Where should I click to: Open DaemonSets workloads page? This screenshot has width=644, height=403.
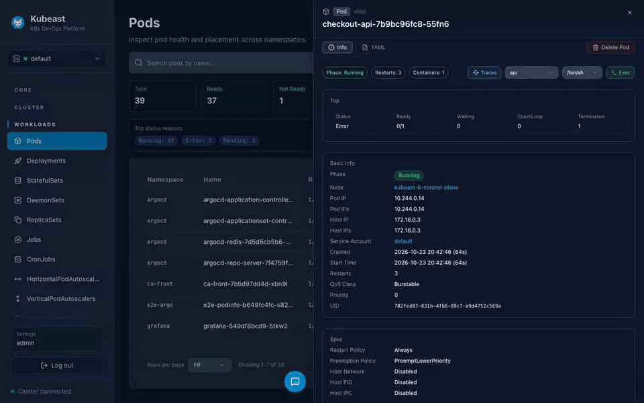coord(57,200)
